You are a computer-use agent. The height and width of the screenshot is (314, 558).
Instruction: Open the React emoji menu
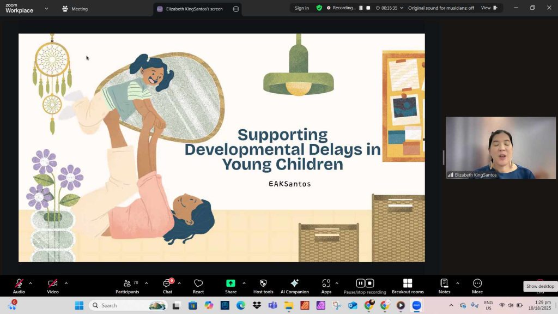(198, 286)
